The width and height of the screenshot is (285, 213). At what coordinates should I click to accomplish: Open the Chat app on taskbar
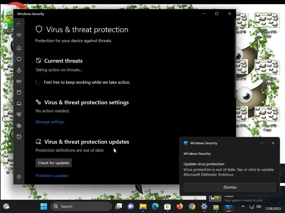pos(131,206)
